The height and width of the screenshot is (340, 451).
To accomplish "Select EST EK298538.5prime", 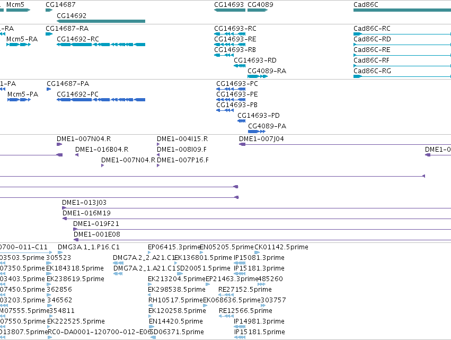I will [149, 295].
